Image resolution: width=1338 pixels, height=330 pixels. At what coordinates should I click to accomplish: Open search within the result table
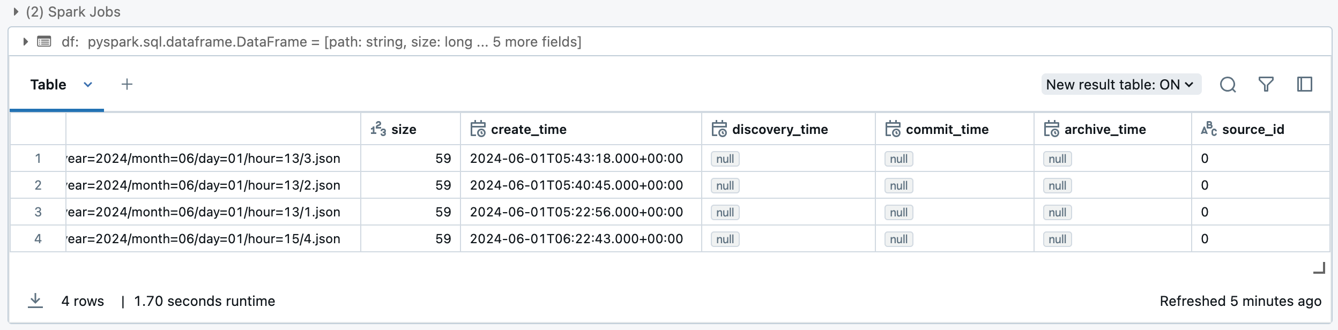coord(1229,84)
